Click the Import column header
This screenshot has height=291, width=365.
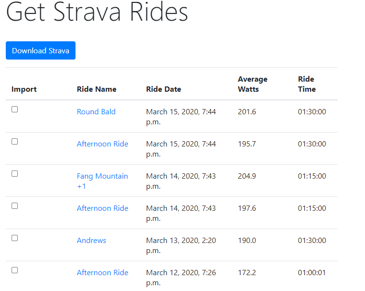[x=24, y=89]
